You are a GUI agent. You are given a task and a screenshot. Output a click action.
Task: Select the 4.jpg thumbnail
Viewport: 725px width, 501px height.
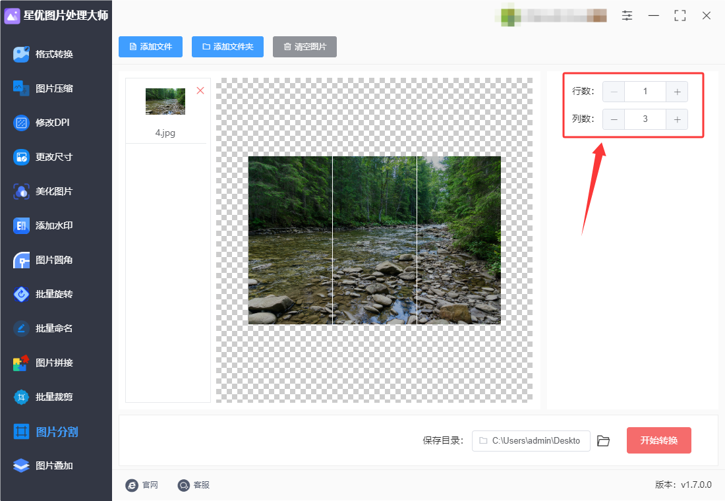click(165, 102)
